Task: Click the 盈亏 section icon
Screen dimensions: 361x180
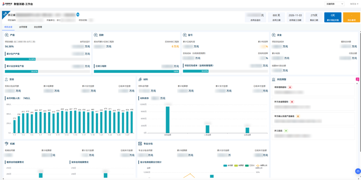Action: click(185, 35)
